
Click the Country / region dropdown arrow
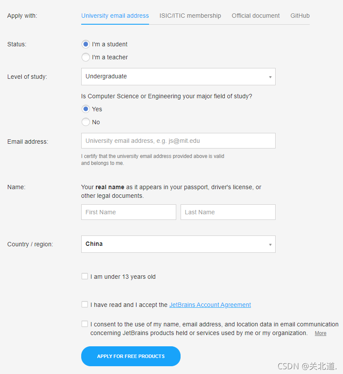(270, 245)
